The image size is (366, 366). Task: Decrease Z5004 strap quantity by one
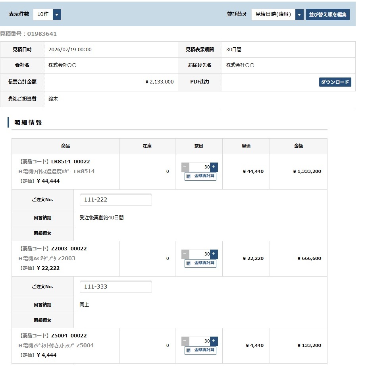(x=185, y=341)
